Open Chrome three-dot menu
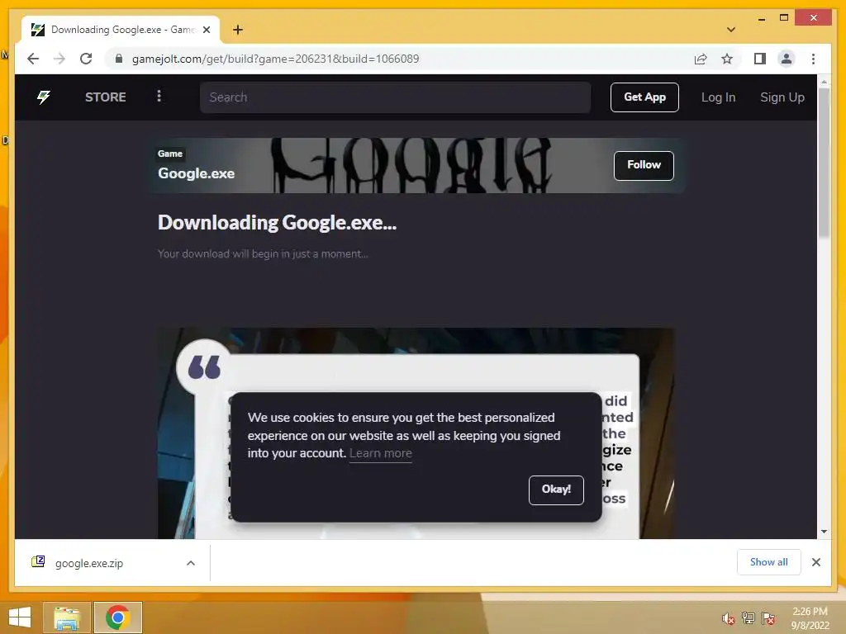The width and height of the screenshot is (846, 634). point(813,59)
